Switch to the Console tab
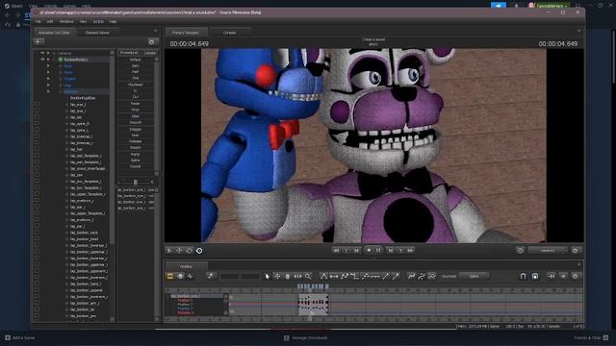616x346 pixels. 229,33
